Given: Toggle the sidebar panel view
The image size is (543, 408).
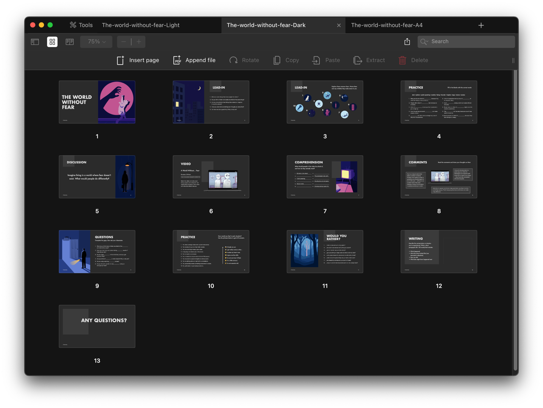Looking at the screenshot, I should point(35,42).
